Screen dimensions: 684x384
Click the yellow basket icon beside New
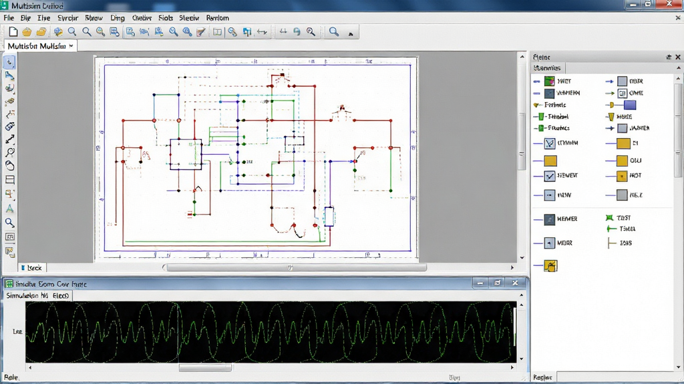(27, 32)
